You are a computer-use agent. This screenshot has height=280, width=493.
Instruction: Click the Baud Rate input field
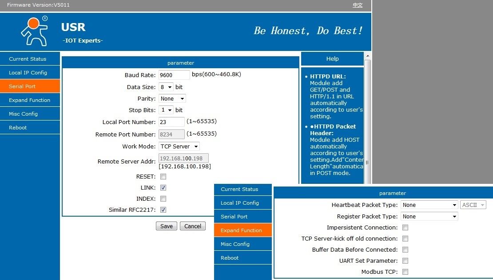click(x=174, y=75)
